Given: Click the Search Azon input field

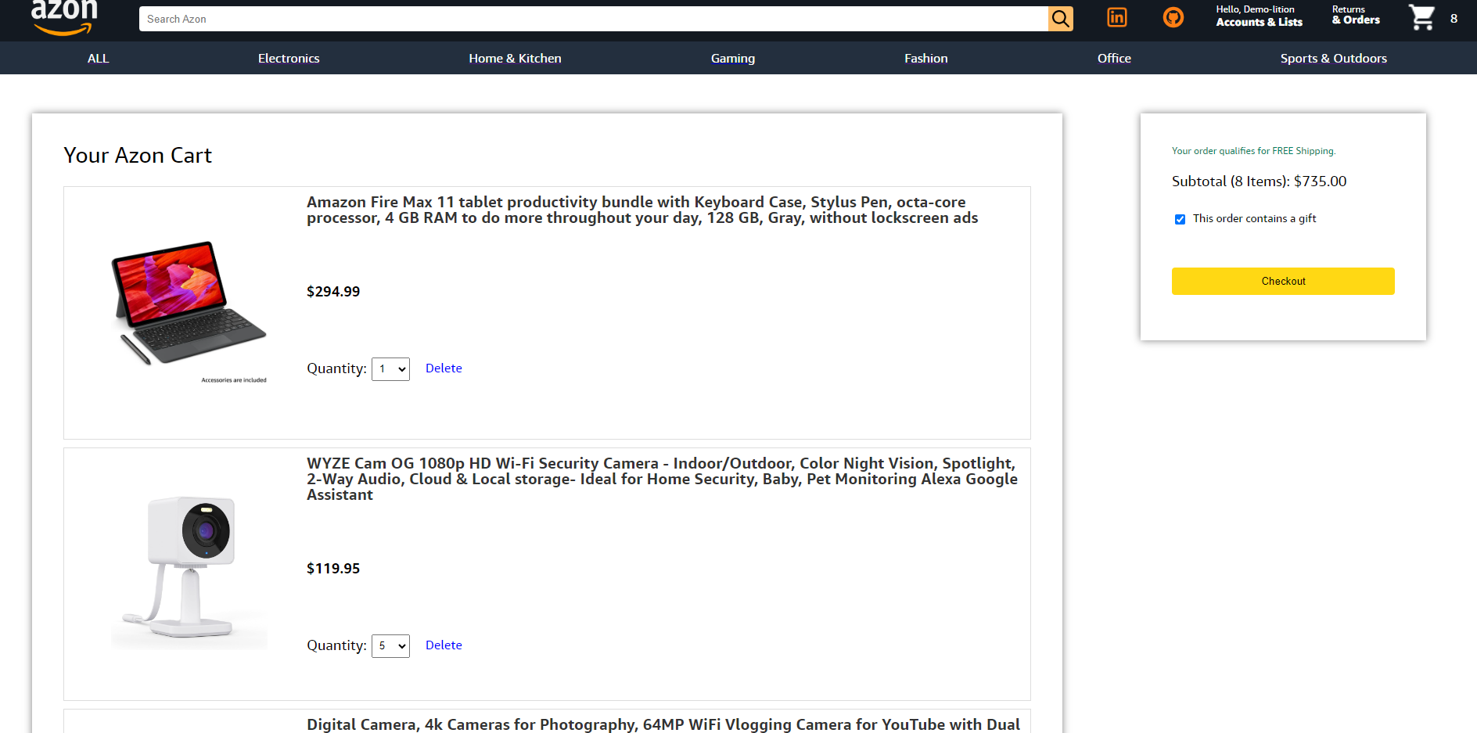Looking at the screenshot, I should coord(593,19).
